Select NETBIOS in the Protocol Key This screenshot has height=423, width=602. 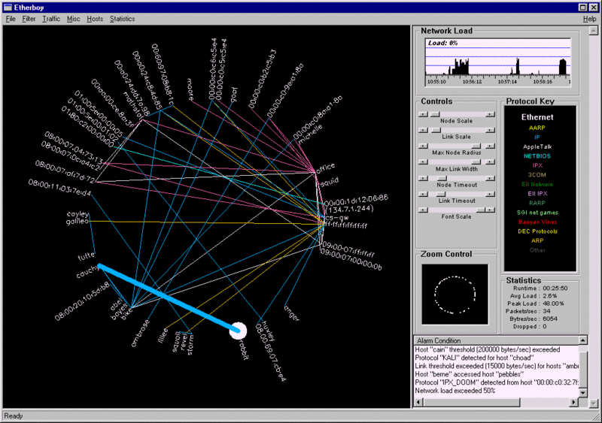coord(537,156)
